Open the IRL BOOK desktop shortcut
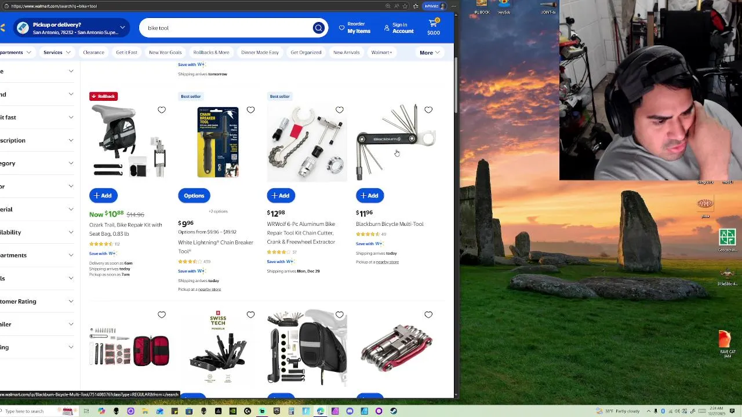 [482, 8]
